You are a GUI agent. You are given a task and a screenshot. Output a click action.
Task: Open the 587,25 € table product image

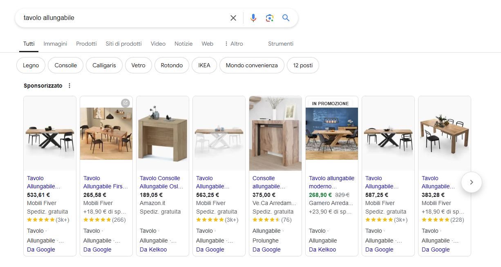[x=388, y=133]
